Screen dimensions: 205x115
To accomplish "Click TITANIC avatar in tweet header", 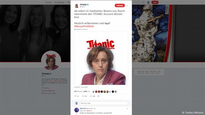I will pos(76,6).
